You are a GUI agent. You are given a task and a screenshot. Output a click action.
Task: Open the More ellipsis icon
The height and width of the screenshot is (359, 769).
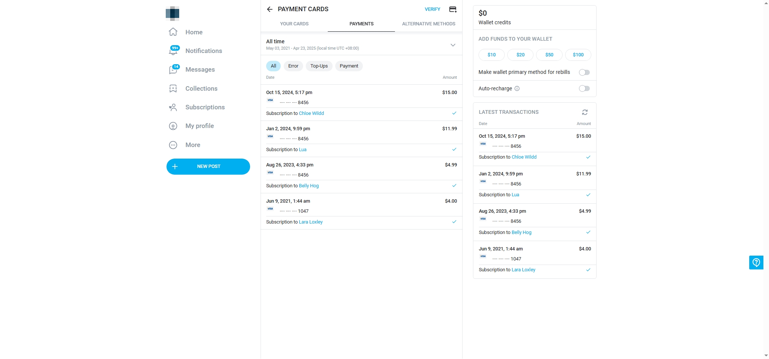coord(173,145)
